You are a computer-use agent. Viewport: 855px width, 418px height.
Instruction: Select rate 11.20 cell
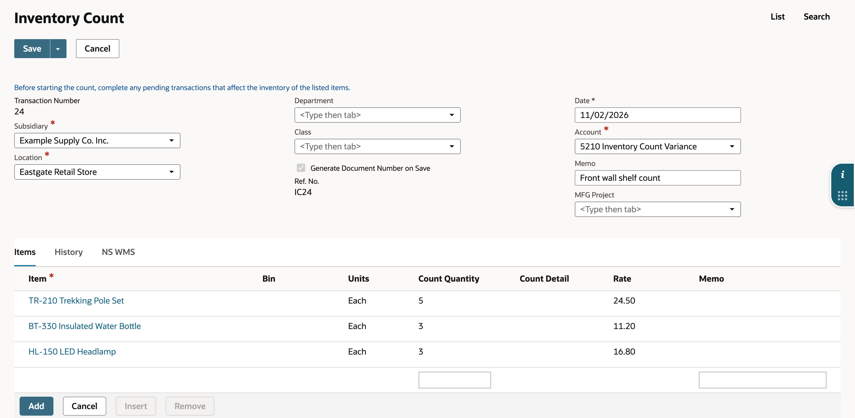click(624, 326)
